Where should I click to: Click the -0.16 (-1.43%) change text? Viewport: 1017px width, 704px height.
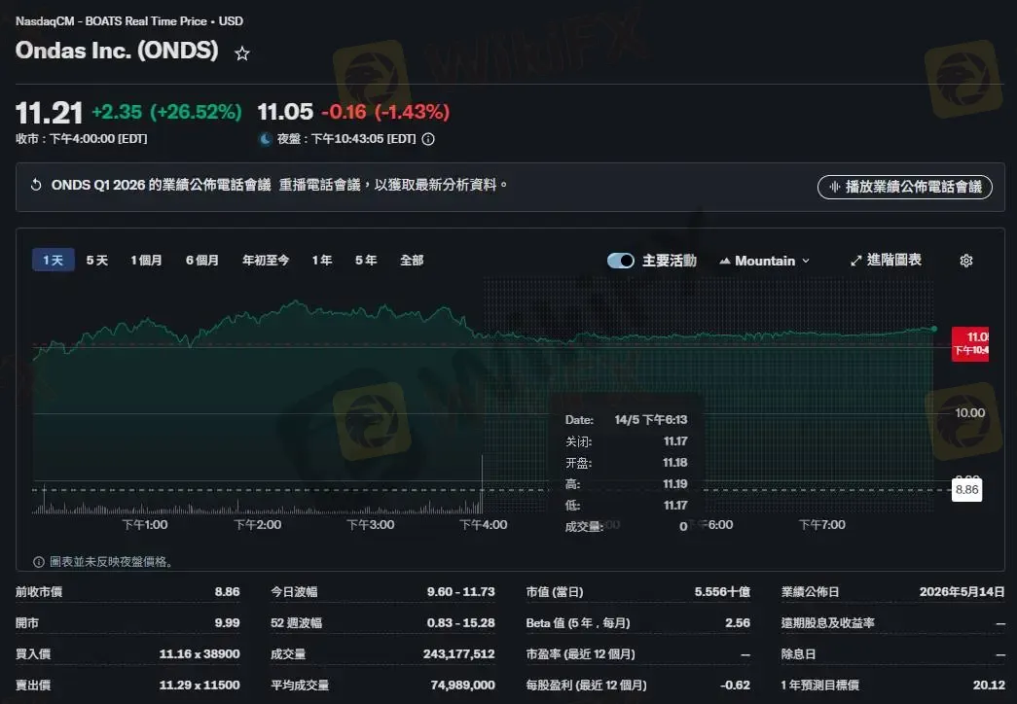pyautogui.click(x=385, y=112)
